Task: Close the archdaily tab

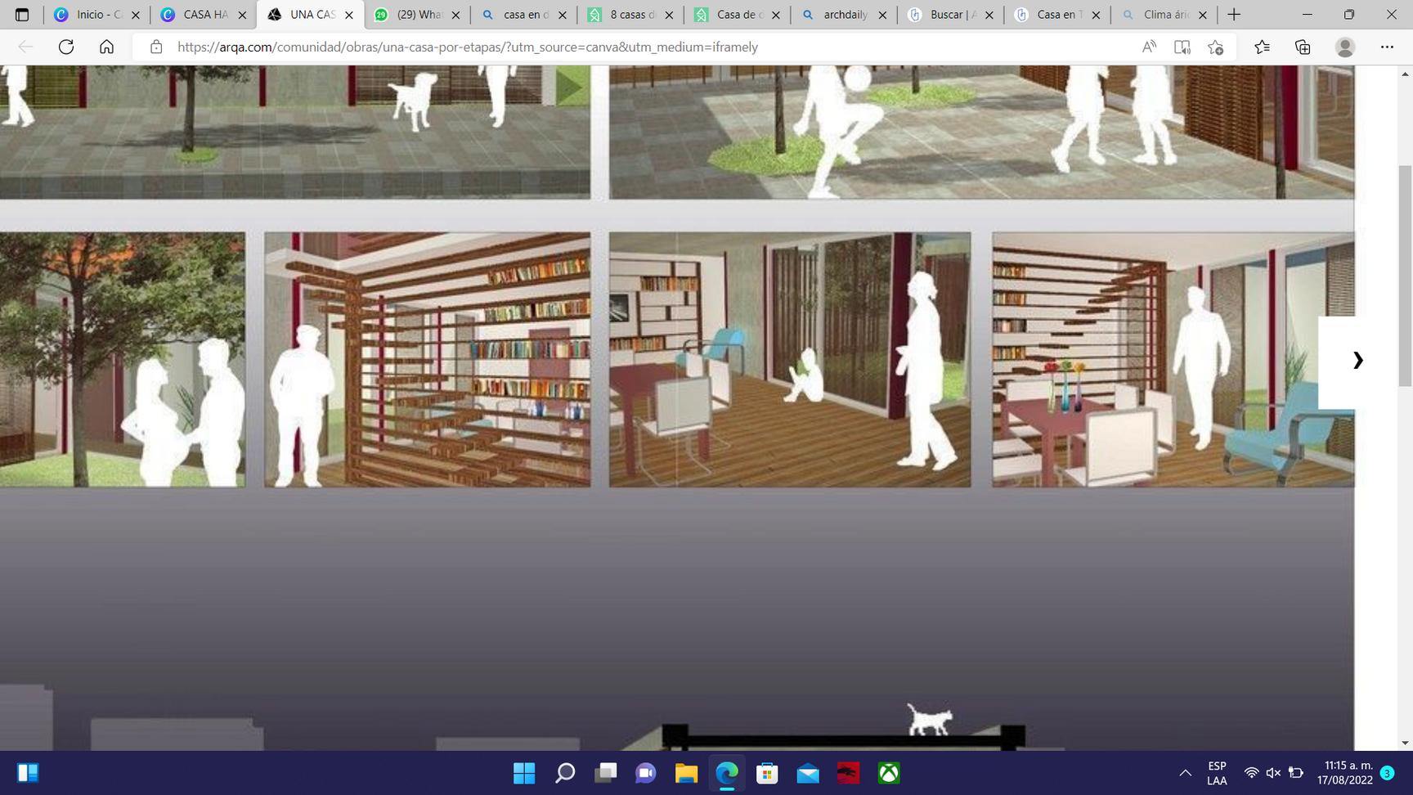Action: click(x=882, y=15)
